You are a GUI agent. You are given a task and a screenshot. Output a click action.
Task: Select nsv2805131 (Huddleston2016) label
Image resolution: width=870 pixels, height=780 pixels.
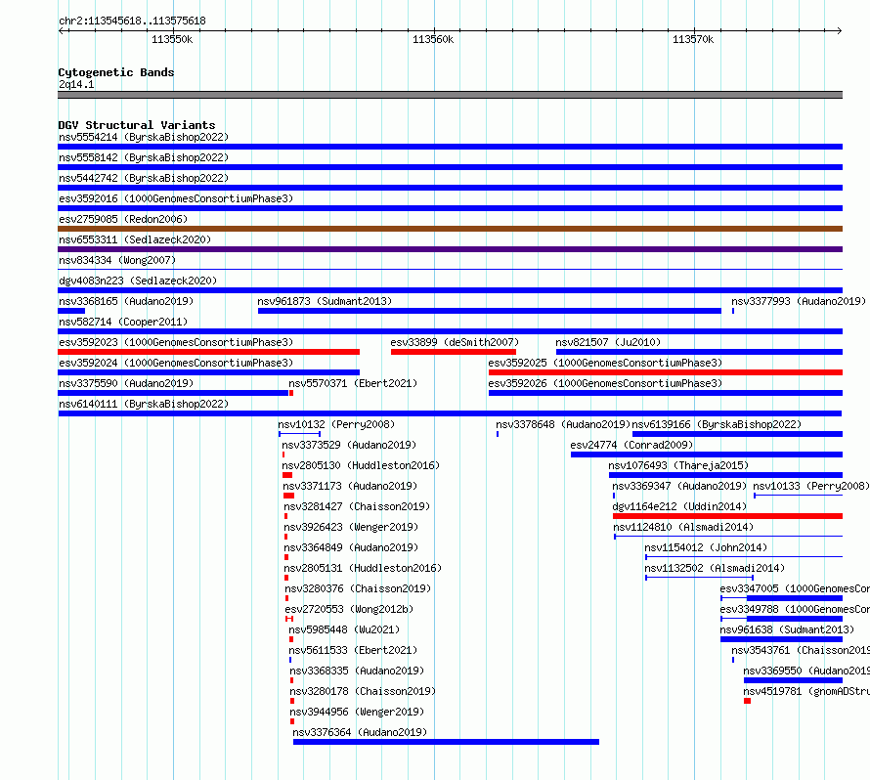[x=363, y=568]
